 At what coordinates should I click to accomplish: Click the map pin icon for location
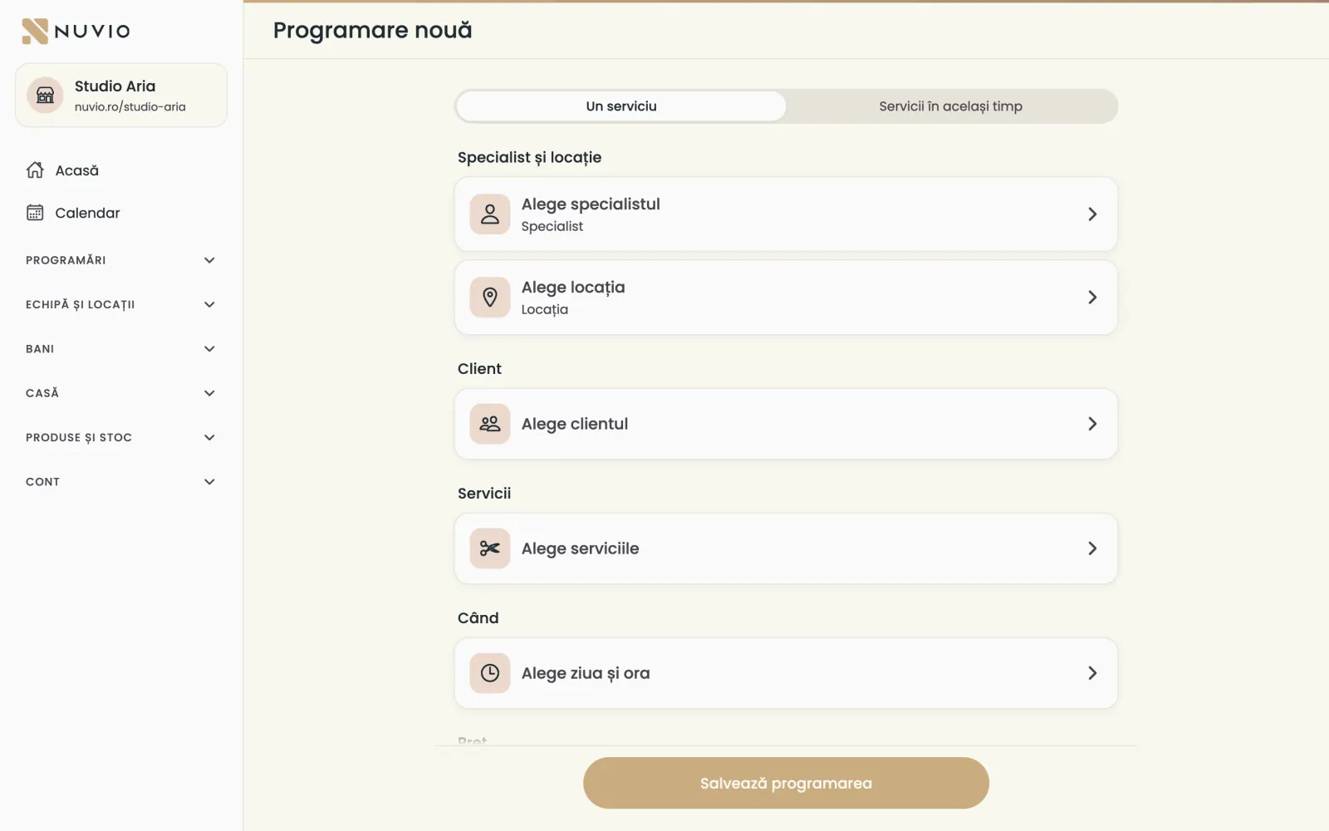tap(490, 297)
